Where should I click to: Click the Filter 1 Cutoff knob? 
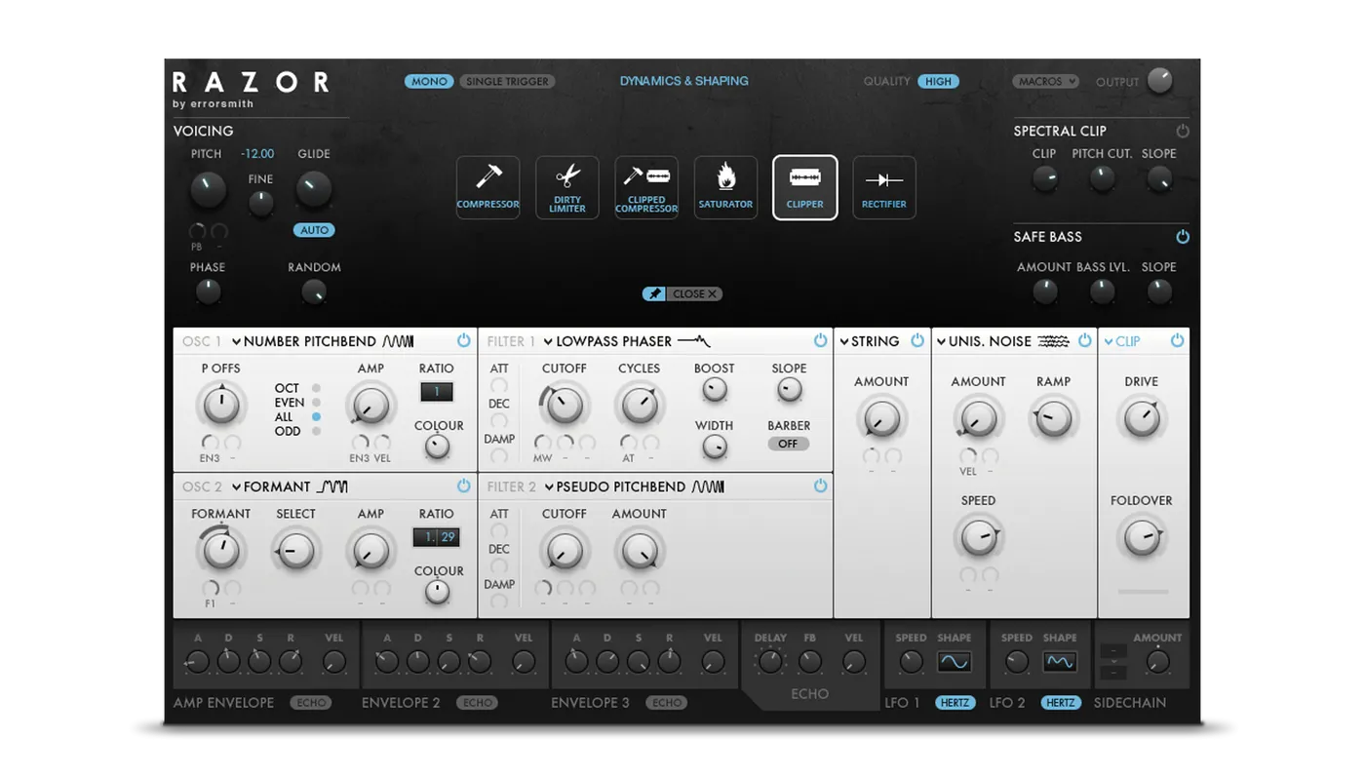point(564,405)
